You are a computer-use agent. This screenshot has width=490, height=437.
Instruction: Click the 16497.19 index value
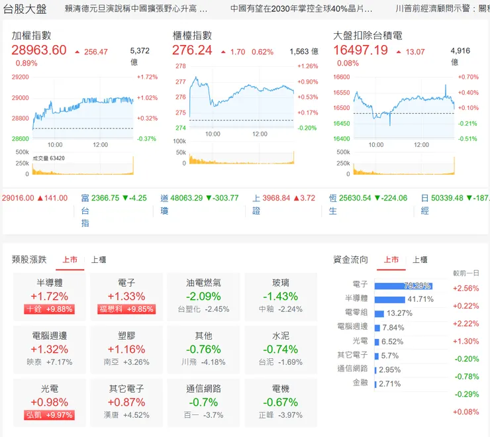point(361,50)
